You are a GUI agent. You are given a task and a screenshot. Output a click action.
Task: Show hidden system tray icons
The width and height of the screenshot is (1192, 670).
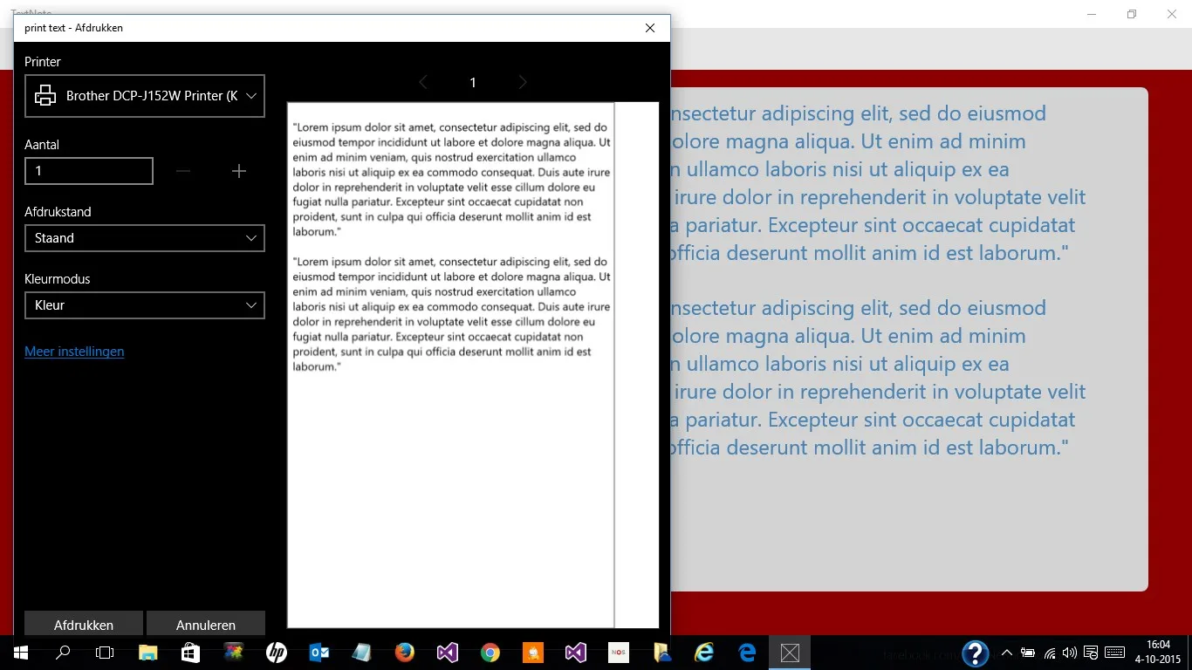[1006, 653]
